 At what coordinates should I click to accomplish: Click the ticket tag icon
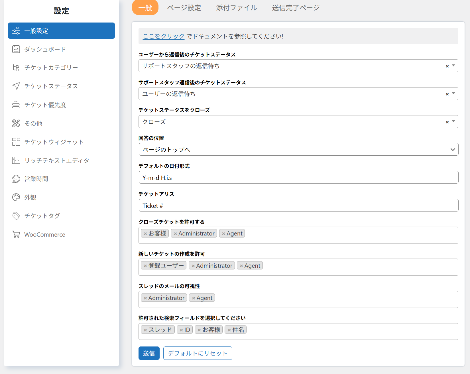[16, 216]
